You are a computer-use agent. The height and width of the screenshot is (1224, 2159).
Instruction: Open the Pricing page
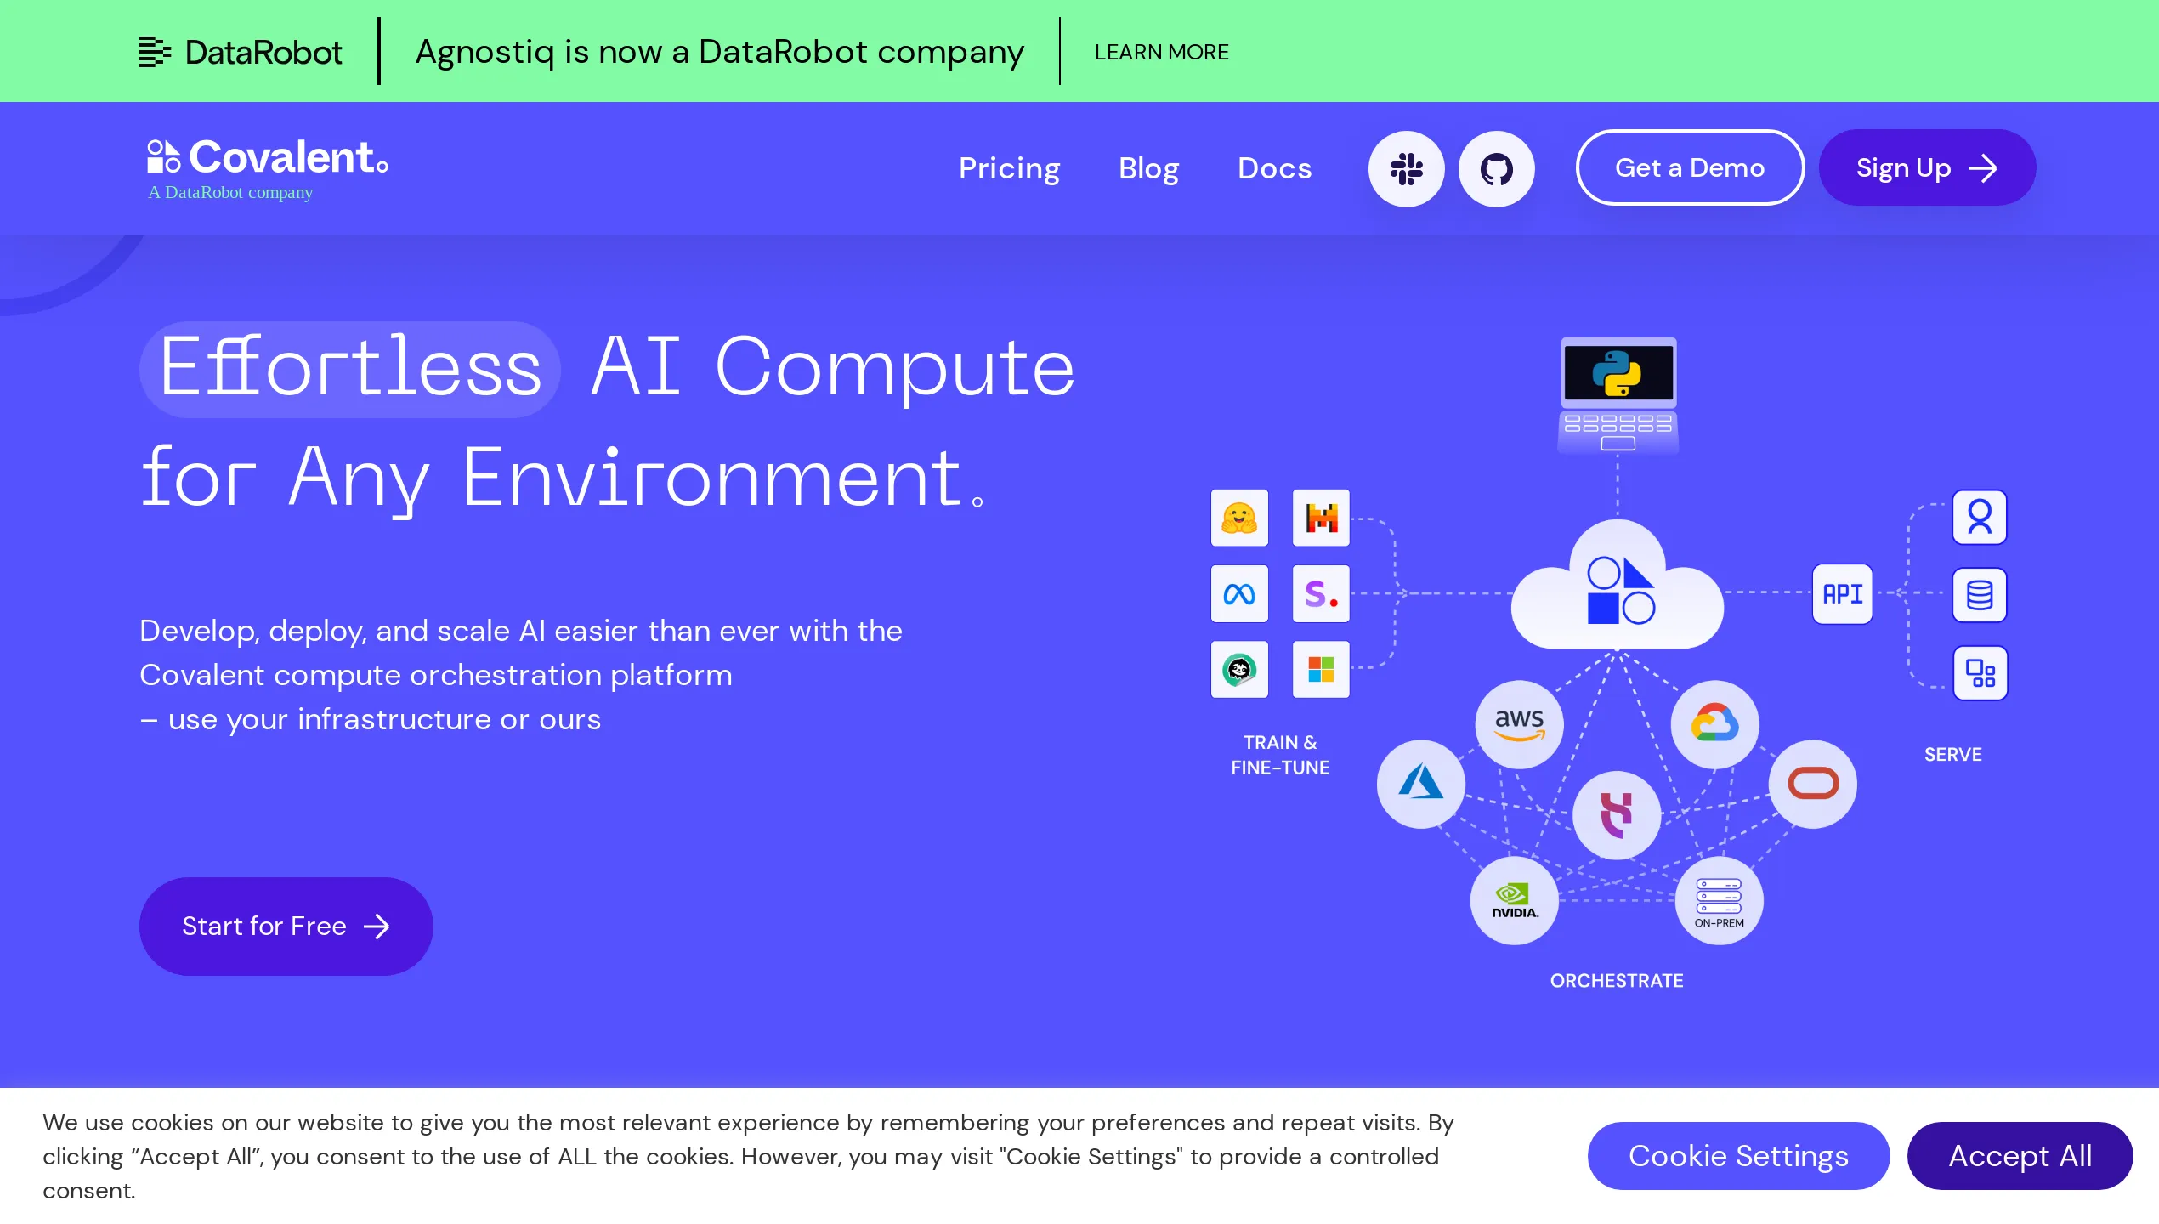(1009, 168)
